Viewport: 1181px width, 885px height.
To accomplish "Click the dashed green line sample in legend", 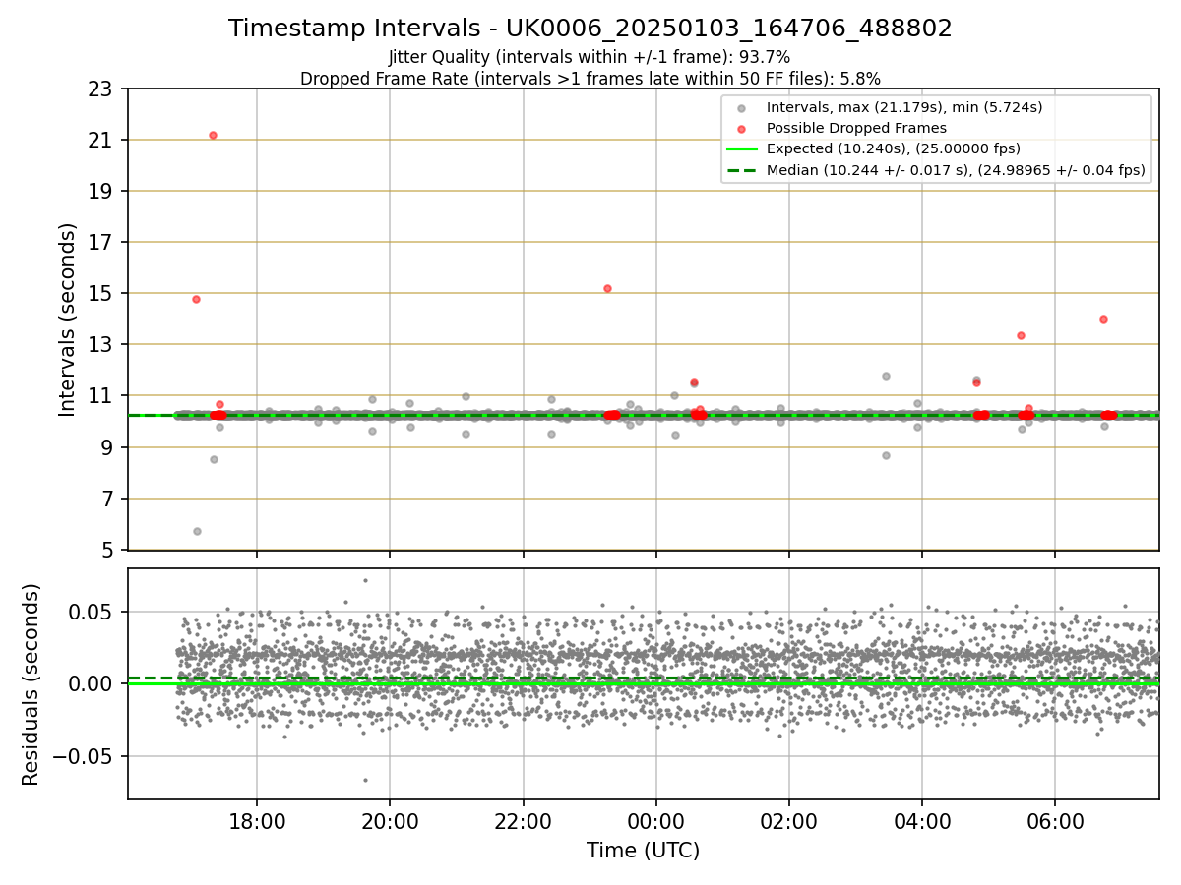I will 741,170.
